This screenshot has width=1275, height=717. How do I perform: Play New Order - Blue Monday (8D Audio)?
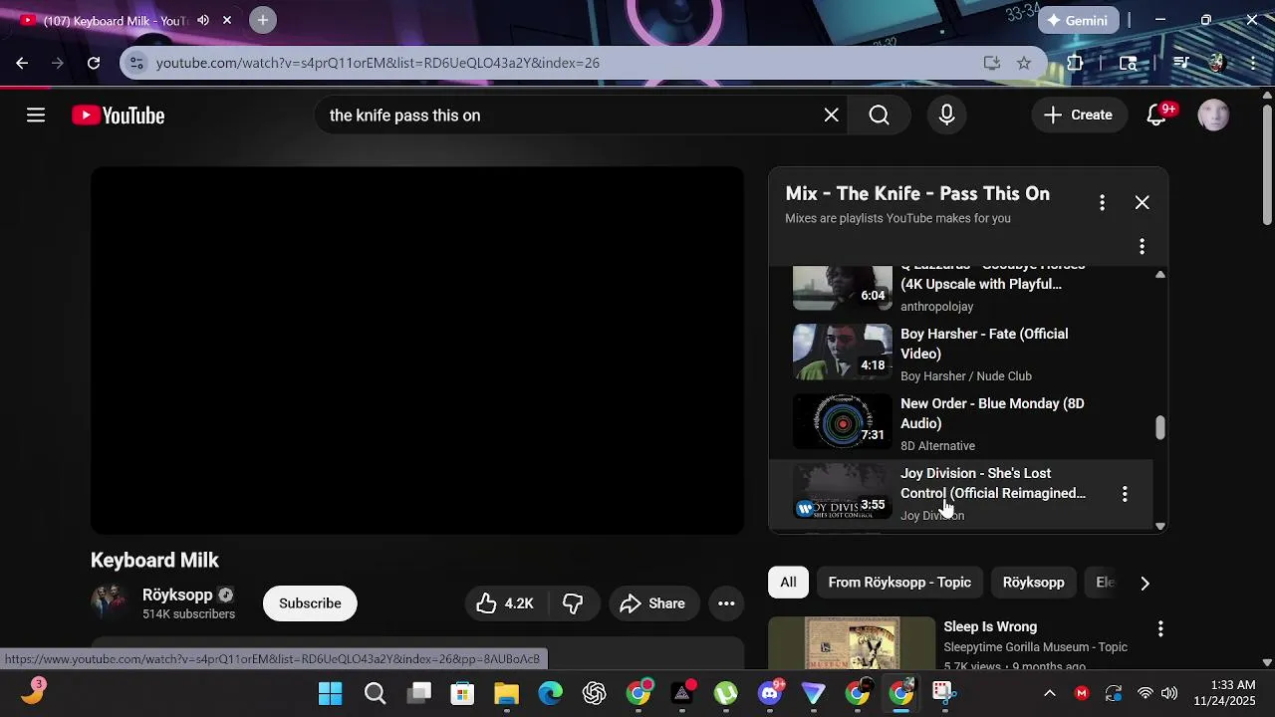961,424
